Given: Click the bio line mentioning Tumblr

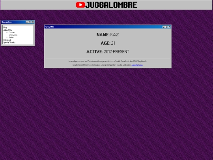Looking at the screenshot, I should (108, 61).
